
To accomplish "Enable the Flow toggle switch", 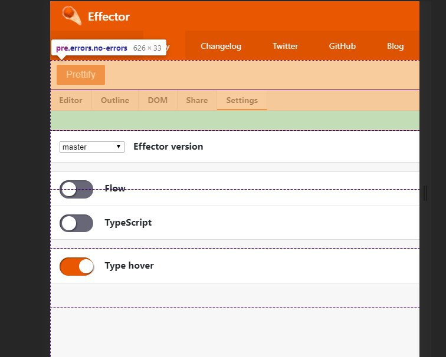I will point(76,189).
